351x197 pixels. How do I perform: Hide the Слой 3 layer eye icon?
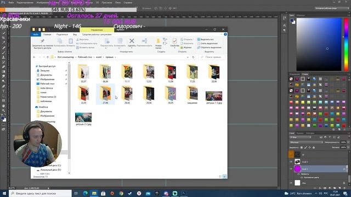pyautogui.click(x=291, y=162)
